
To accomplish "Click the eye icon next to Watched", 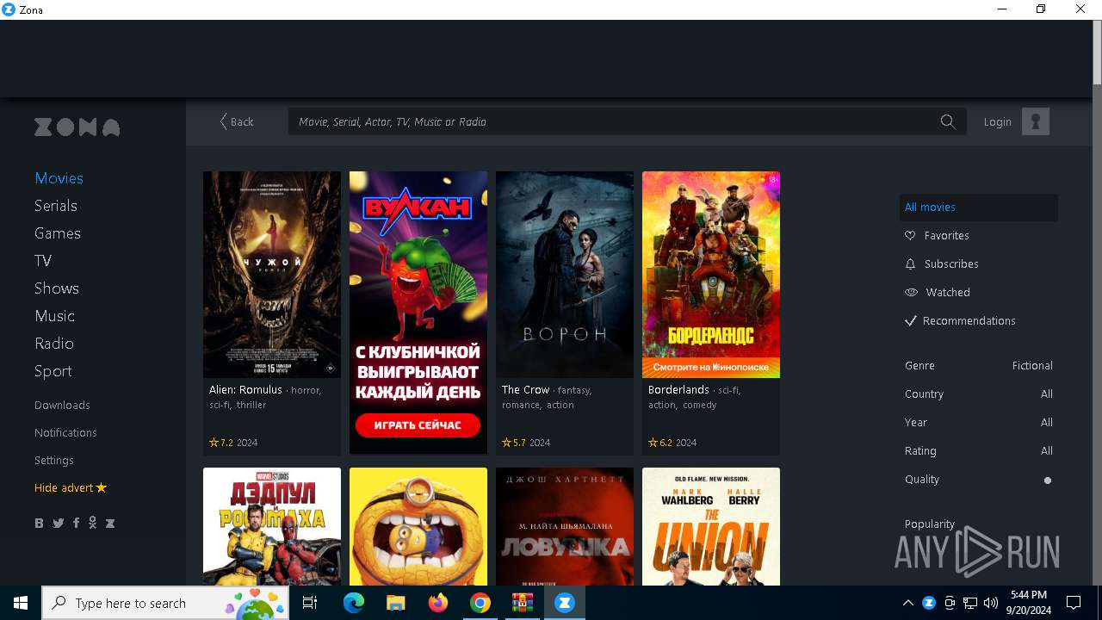I will [x=911, y=292].
